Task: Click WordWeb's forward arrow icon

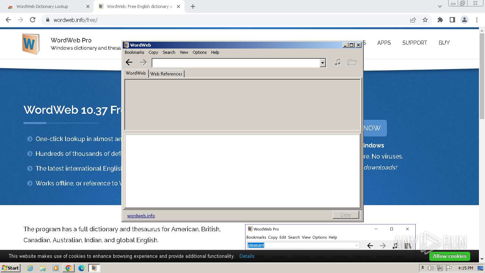Action: coord(143,62)
